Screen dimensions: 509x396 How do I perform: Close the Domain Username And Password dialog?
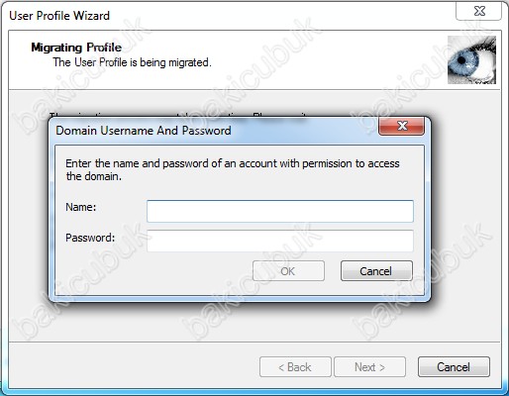click(401, 126)
